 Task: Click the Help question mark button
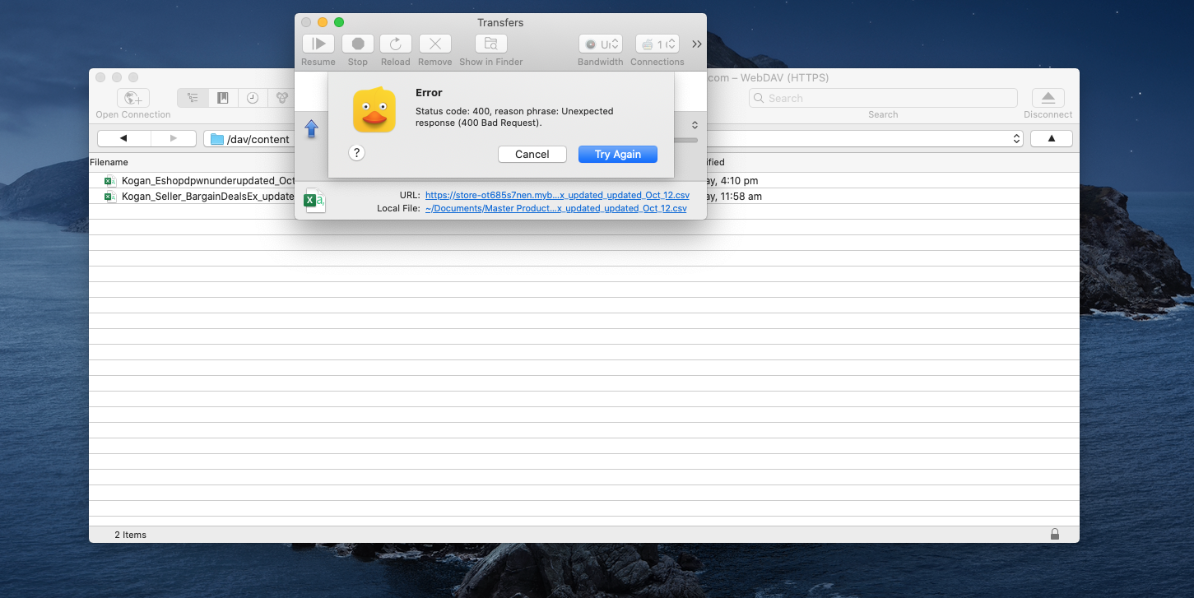pos(356,153)
